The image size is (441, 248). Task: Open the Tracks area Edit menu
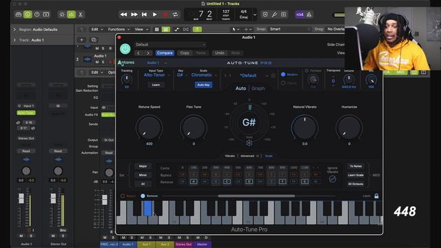[x=97, y=29]
